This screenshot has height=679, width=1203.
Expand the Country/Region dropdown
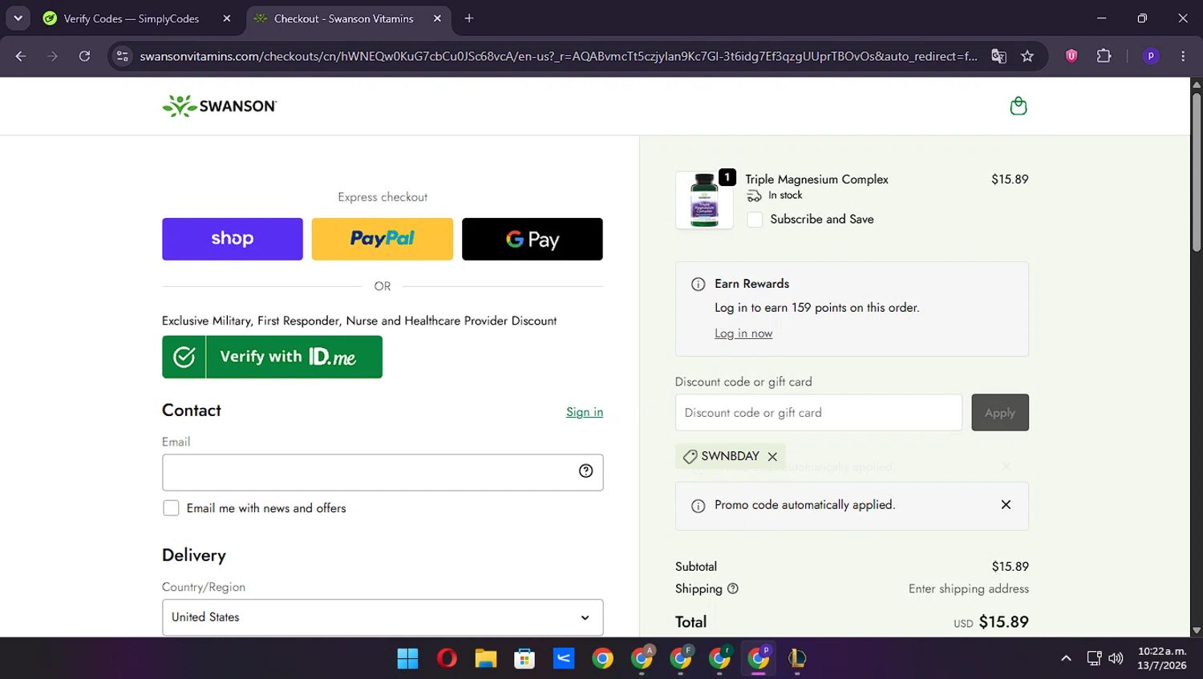[383, 617]
